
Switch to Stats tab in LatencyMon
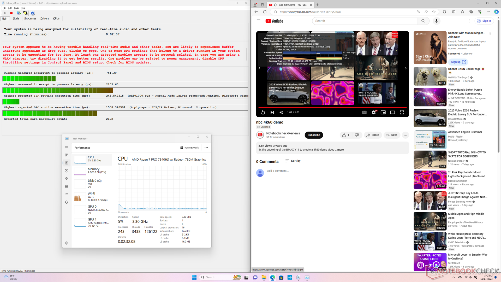[x=16, y=19]
